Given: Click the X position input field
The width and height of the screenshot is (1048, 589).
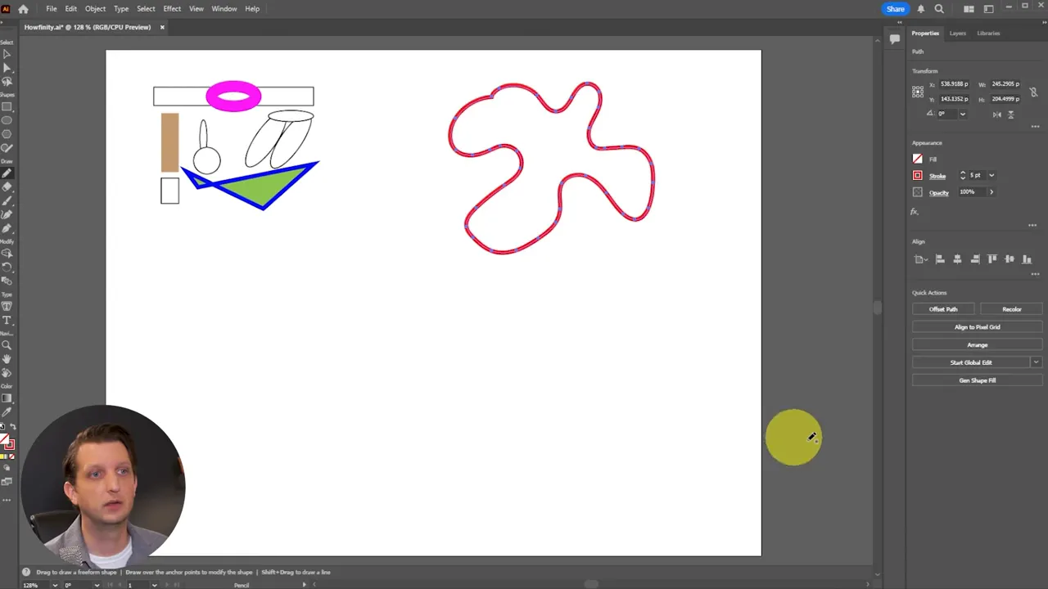Looking at the screenshot, I should pos(955,85).
